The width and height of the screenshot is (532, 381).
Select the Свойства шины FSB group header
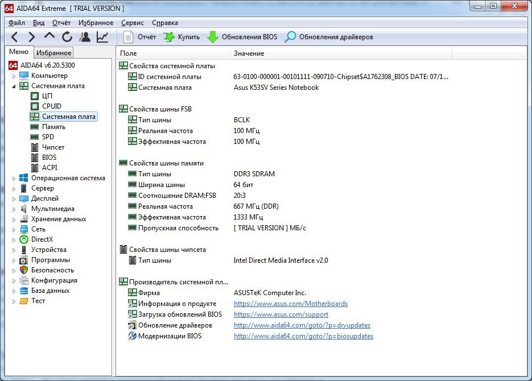[x=155, y=109]
